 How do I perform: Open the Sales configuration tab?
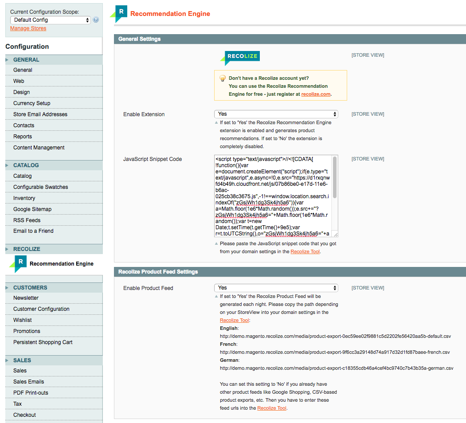click(54, 371)
